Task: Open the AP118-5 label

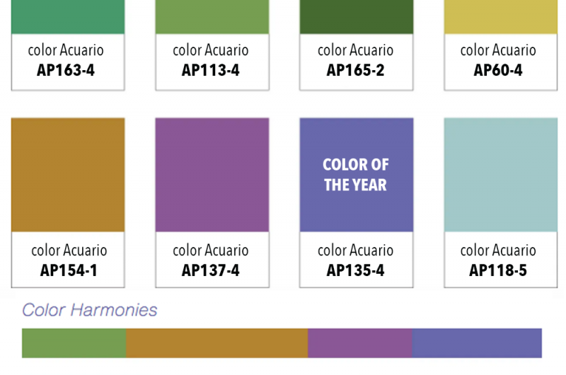Action: pyautogui.click(x=499, y=270)
